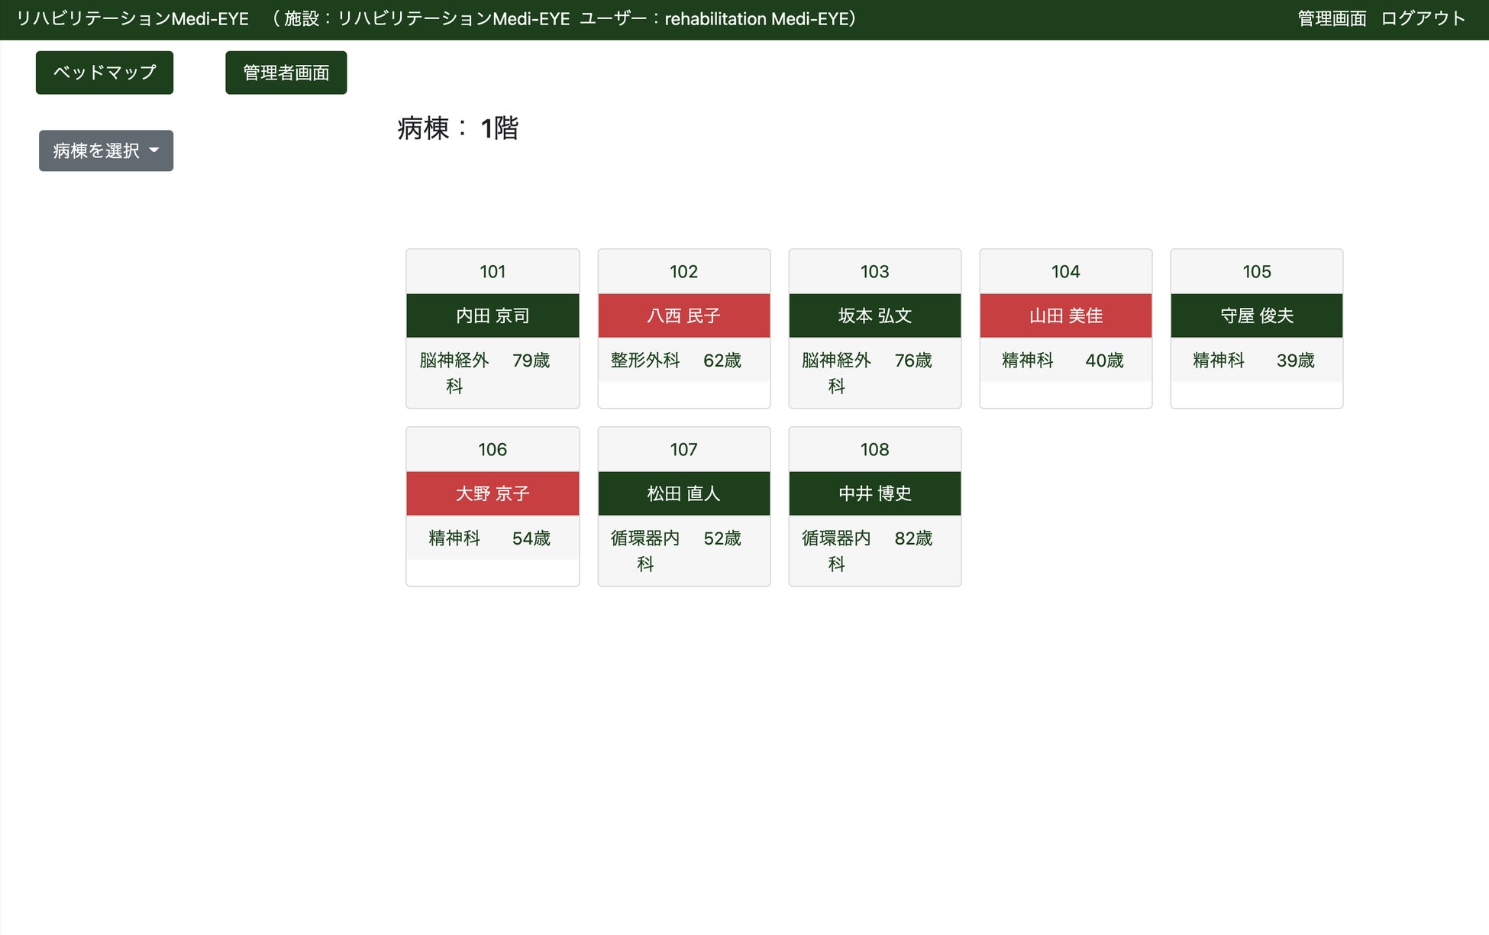Open the ベッドマップ button
This screenshot has width=1489, height=935.
(x=105, y=73)
